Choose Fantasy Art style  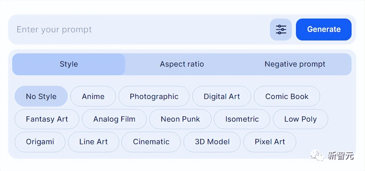coord(47,119)
